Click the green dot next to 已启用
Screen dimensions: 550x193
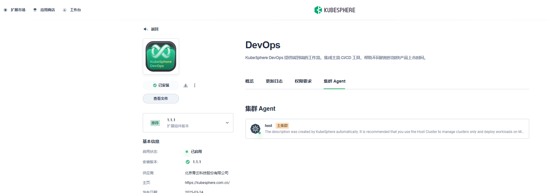click(187, 152)
